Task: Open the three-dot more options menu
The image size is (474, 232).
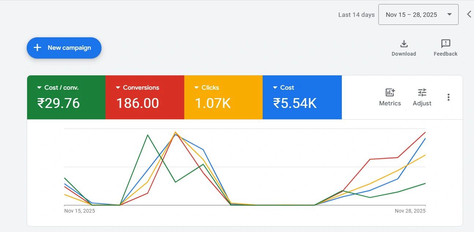Action: point(448,97)
